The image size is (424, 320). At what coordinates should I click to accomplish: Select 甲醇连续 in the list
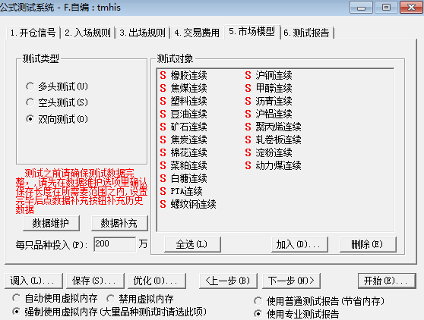pos(274,88)
